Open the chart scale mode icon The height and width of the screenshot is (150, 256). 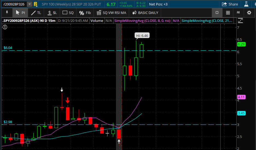[240, 21]
